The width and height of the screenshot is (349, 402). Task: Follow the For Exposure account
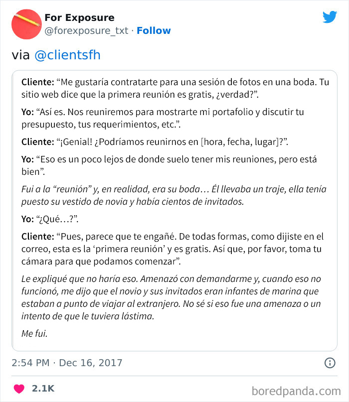[x=154, y=30]
